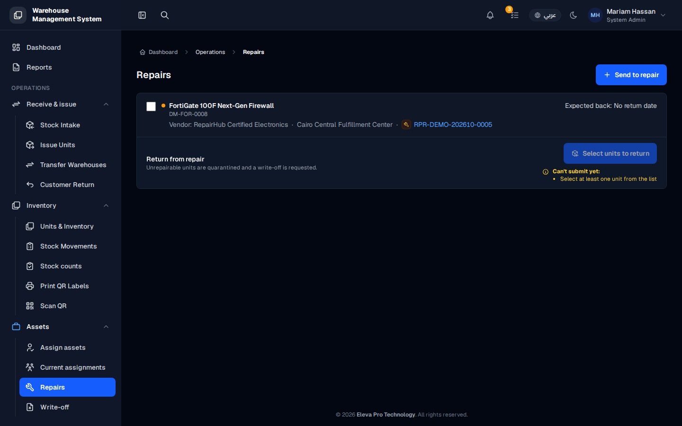This screenshot has height=426, width=682.
Task: Click the FortiGate 100F Next-Gen Firewall title
Action: click(221, 106)
